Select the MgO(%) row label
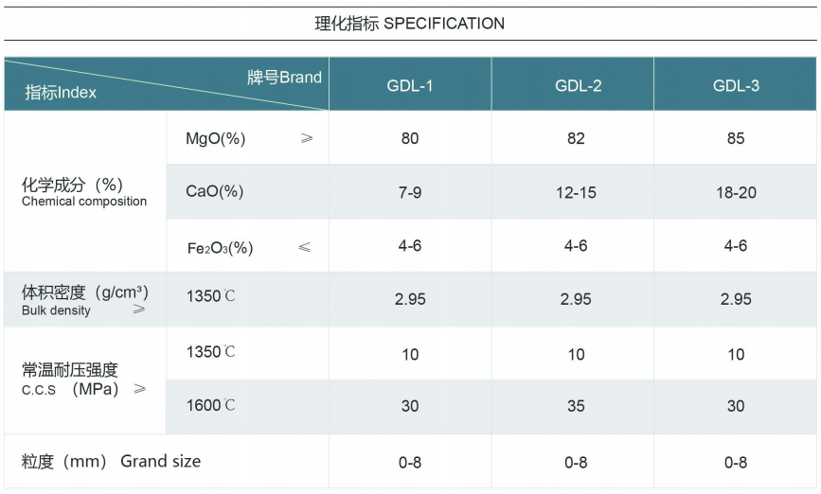The width and height of the screenshot is (821, 494). click(x=215, y=138)
